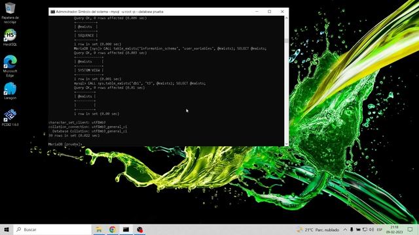The width and height of the screenshot is (419, 235).
Task: Click the console vertical scrollbar thumb
Action: click(287, 40)
